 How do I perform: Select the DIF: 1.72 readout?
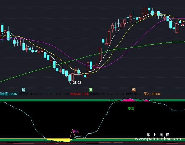coord(47,94)
